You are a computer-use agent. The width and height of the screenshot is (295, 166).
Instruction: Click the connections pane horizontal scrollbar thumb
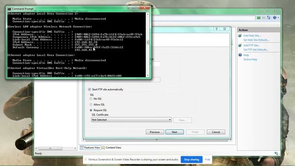50,148
